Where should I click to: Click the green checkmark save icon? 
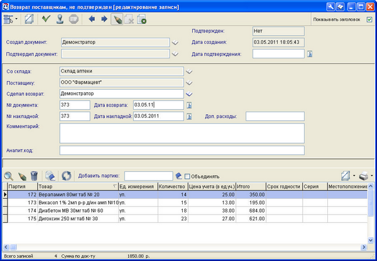[x=46, y=19]
